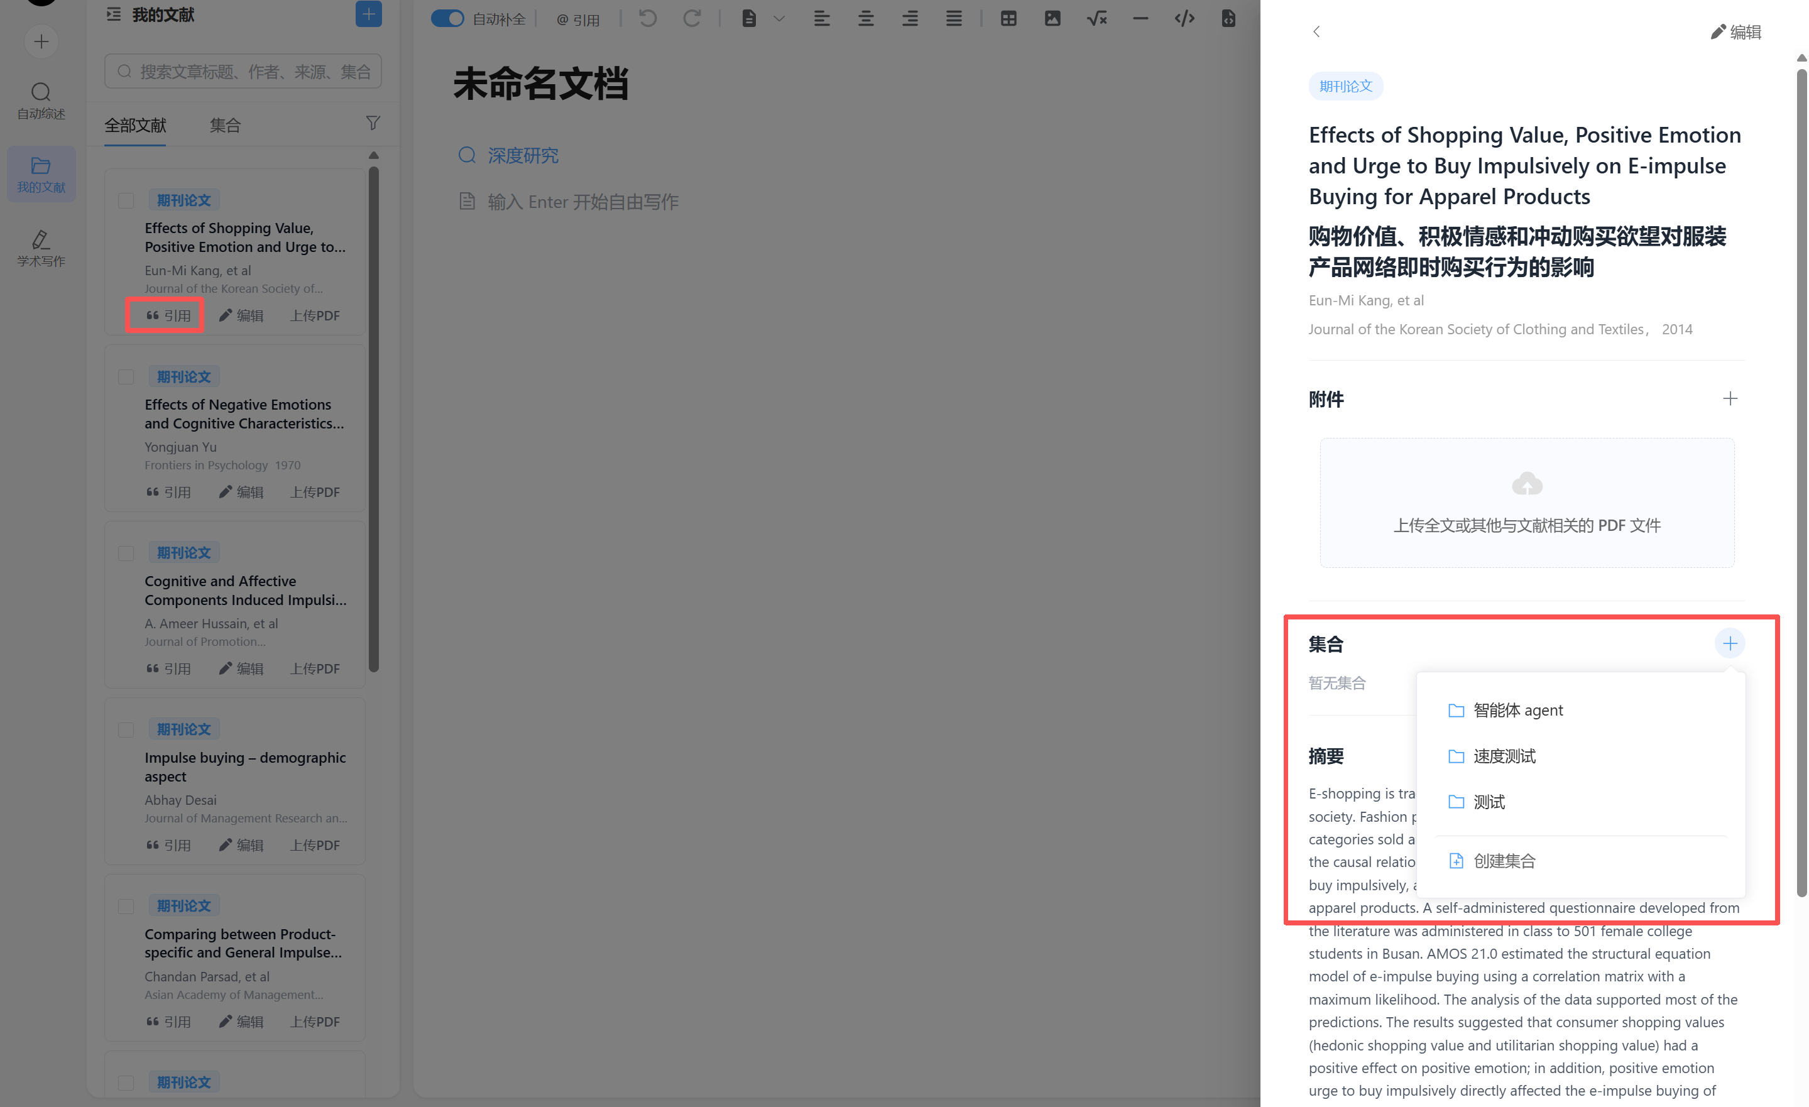Screen dimensions: 1809x1107
Task: Click 创建集合 in the dropdown menu
Action: [x=1504, y=861]
